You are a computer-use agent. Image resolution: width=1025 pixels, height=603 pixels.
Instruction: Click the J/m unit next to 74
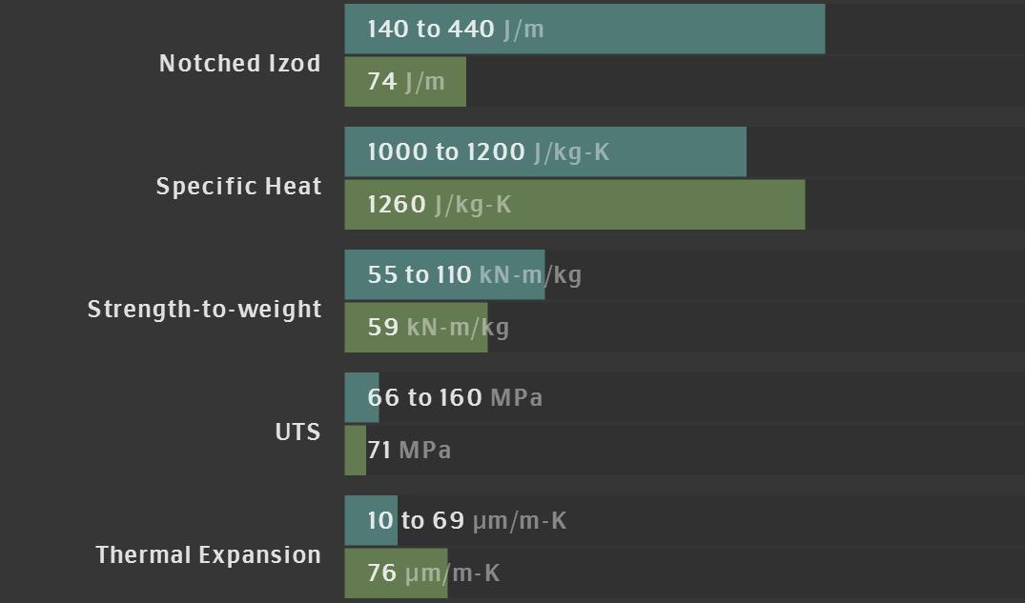pyautogui.click(x=425, y=82)
